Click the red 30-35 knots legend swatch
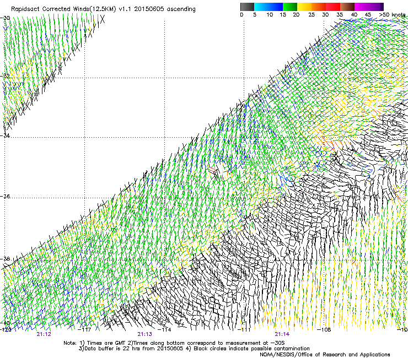Image resolution: width=408 pixels, height=358 pixels. coord(333,7)
